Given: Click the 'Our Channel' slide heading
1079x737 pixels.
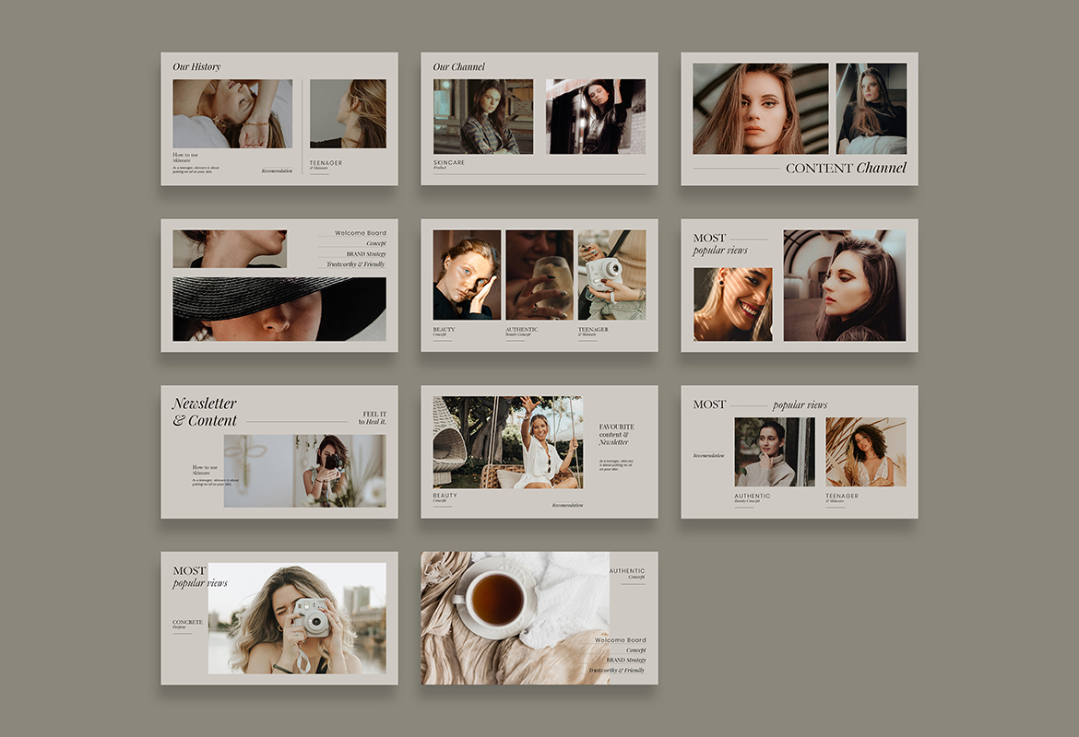Looking at the screenshot, I should tap(458, 66).
